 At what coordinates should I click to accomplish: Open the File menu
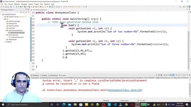click(2, 4)
